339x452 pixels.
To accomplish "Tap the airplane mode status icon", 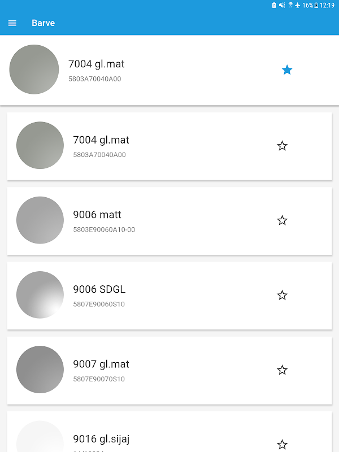I will click(x=298, y=5).
